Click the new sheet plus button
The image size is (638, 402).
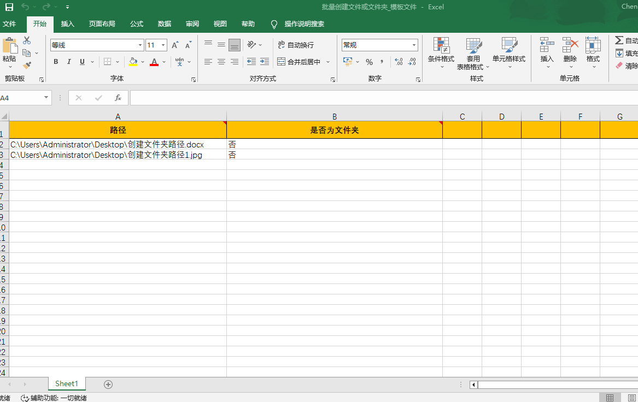(x=108, y=384)
